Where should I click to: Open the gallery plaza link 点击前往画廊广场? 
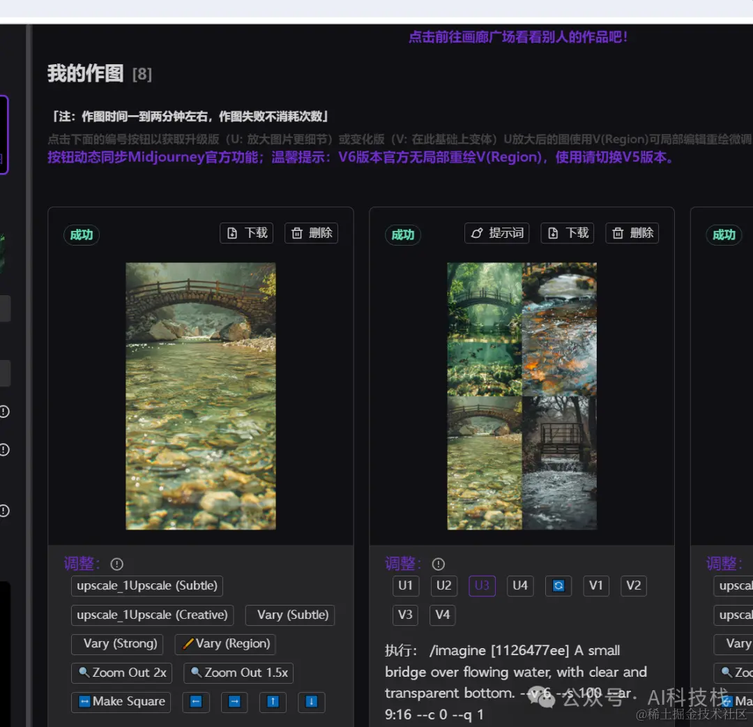point(517,37)
